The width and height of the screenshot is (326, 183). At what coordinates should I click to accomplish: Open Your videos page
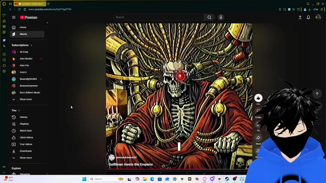click(x=27, y=144)
